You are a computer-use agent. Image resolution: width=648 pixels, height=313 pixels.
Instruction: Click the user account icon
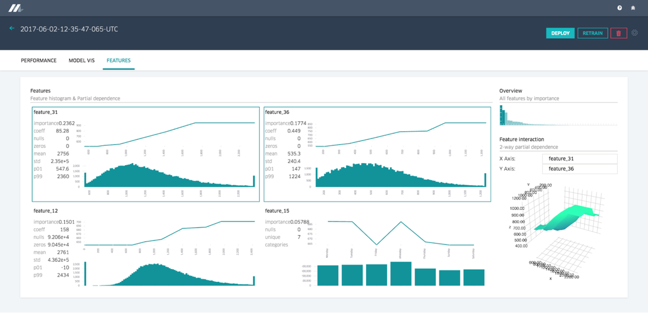[x=634, y=8]
